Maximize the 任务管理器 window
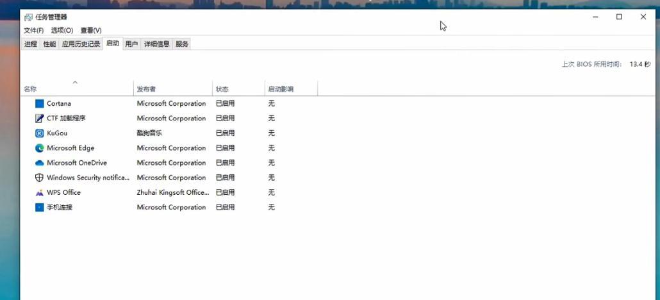This screenshot has width=660, height=300. click(x=619, y=17)
